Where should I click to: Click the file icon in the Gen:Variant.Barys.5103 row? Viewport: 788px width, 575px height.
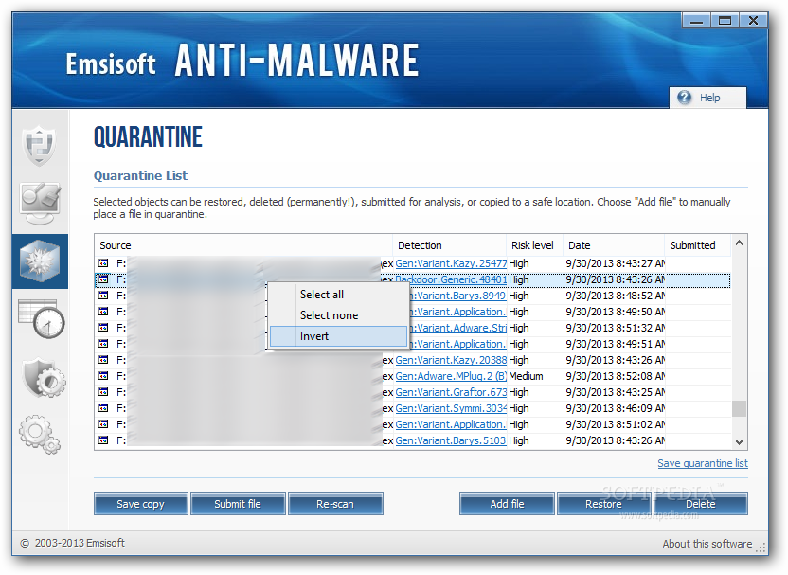click(103, 440)
